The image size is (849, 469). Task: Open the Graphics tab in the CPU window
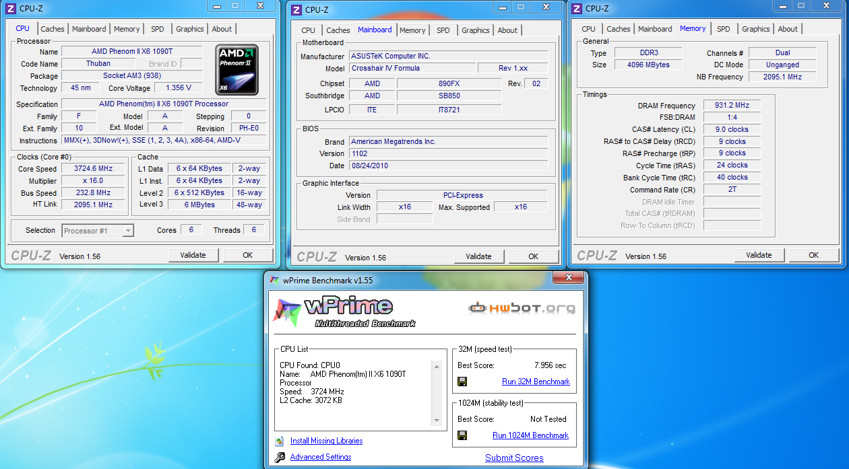coord(190,29)
